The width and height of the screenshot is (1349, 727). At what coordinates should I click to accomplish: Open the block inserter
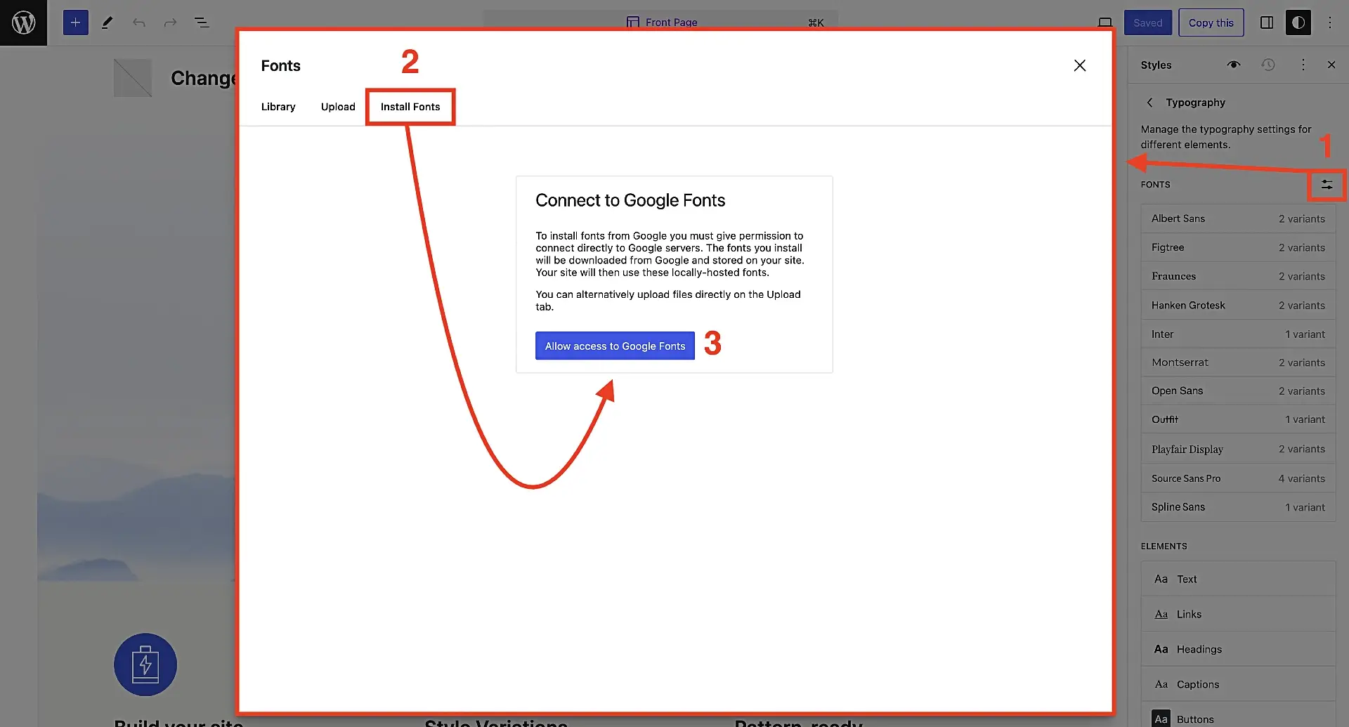(x=75, y=22)
